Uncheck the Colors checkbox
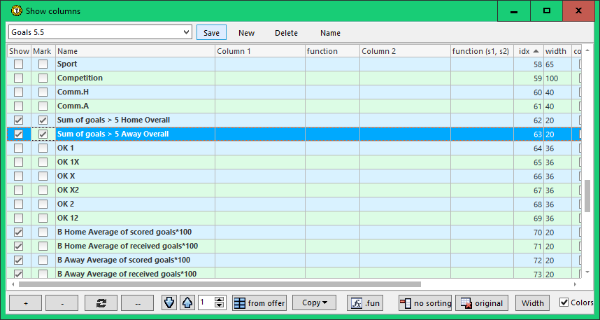 pyautogui.click(x=565, y=302)
